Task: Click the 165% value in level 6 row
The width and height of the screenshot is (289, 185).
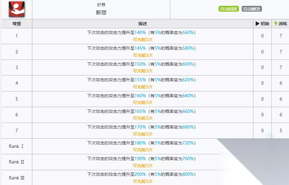Action: pos(140,111)
